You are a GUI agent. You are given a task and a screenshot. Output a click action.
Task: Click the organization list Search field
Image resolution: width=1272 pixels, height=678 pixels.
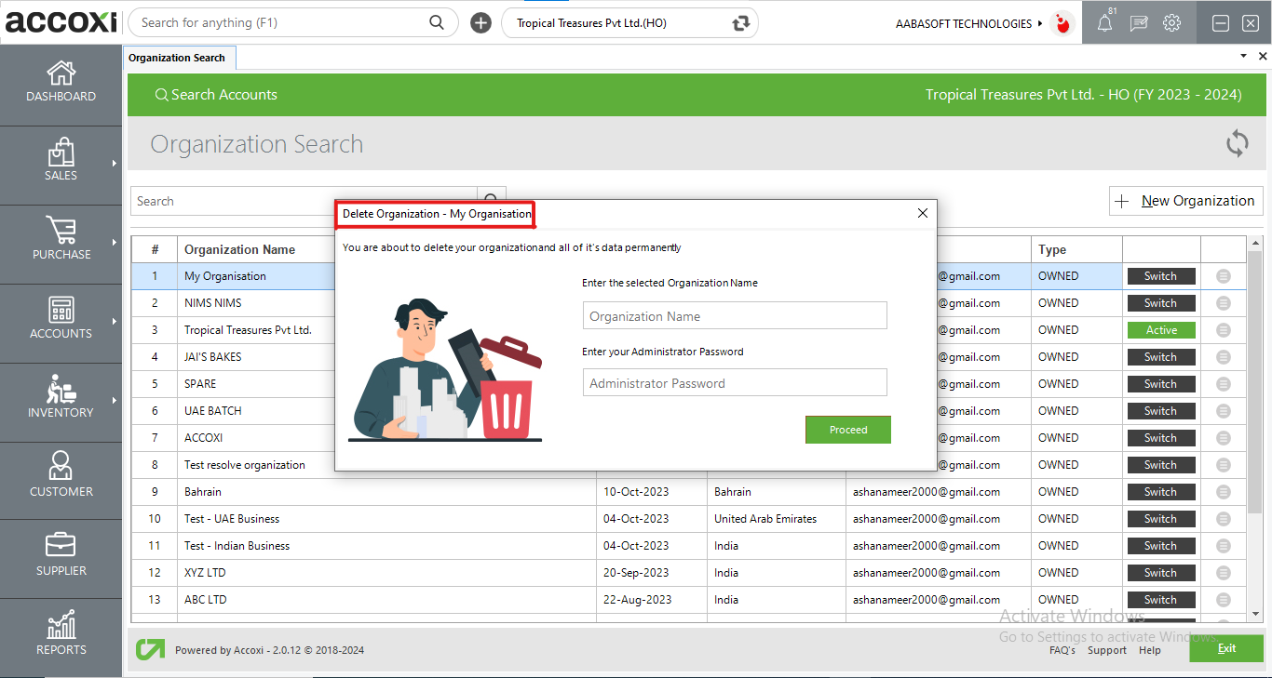[304, 201]
